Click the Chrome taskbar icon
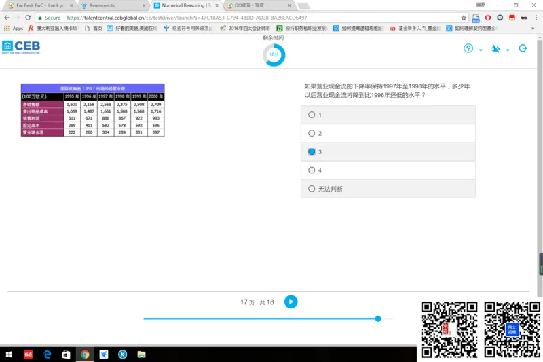Image resolution: width=543 pixels, height=362 pixels. point(85,355)
